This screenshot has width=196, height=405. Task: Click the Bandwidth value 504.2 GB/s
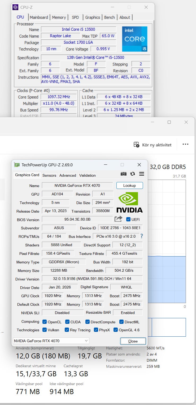pos(124,270)
